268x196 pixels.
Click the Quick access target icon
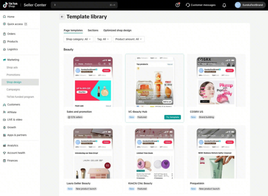coord(4,24)
